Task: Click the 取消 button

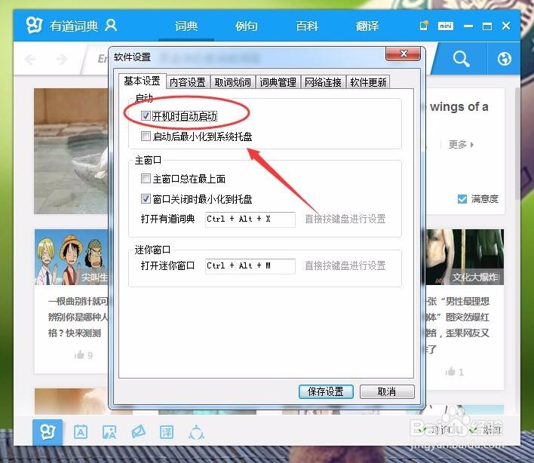Action: (387, 391)
